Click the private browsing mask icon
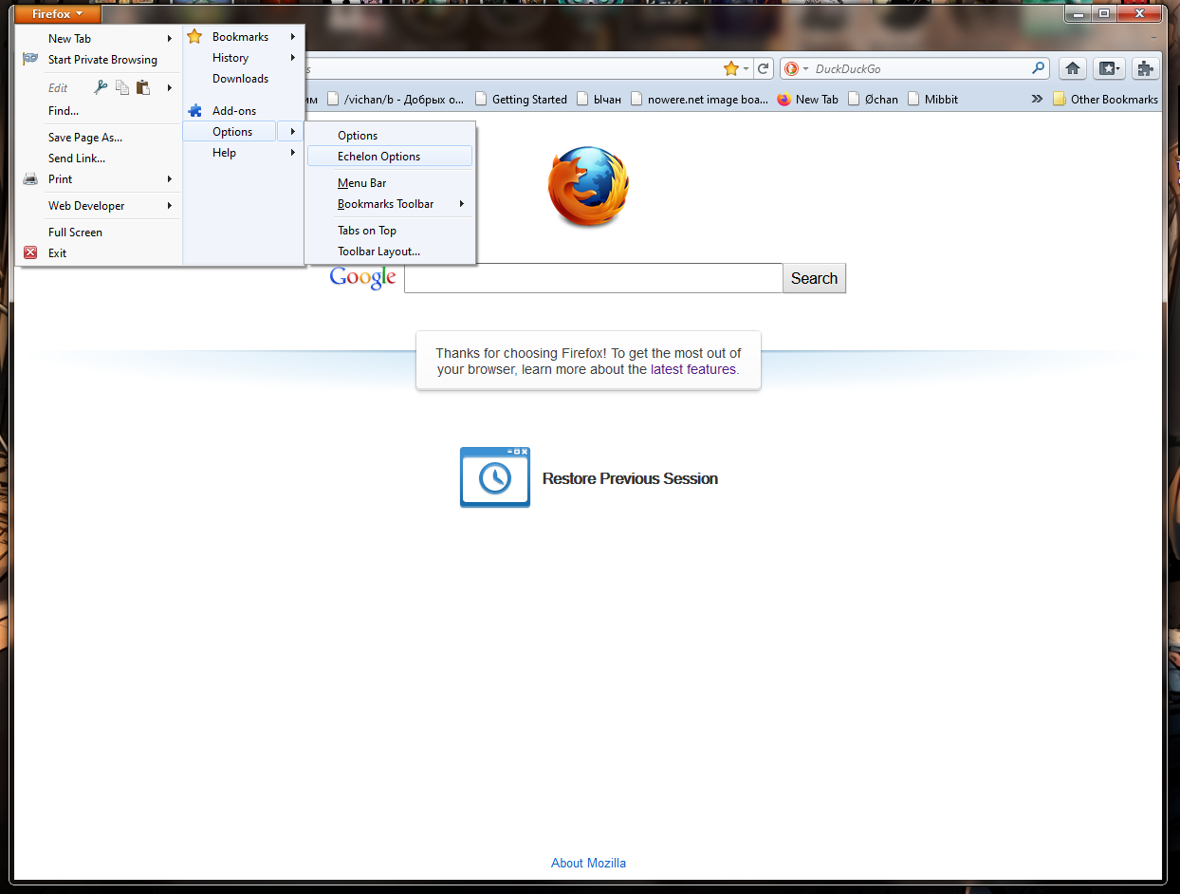Image resolution: width=1180 pixels, height=894 pixels. pos(30,59)
